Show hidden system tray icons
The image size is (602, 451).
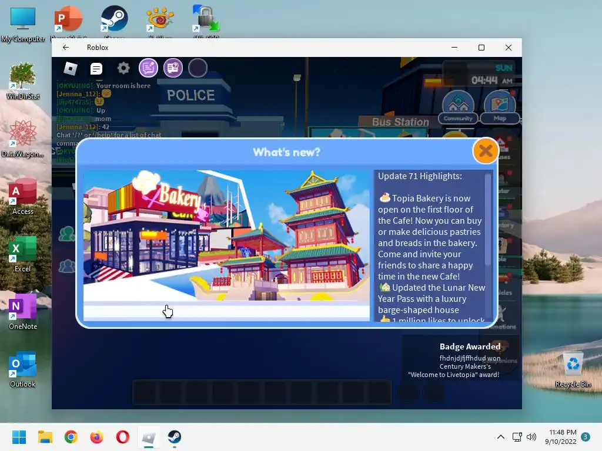[x=501, y=437]
